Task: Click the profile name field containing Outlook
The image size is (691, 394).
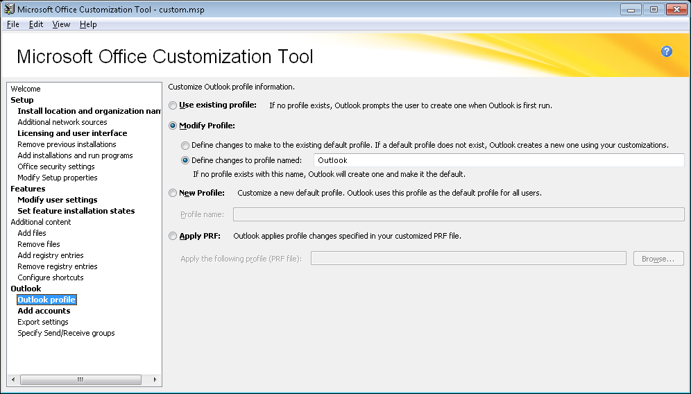Action: coord(498,160)
